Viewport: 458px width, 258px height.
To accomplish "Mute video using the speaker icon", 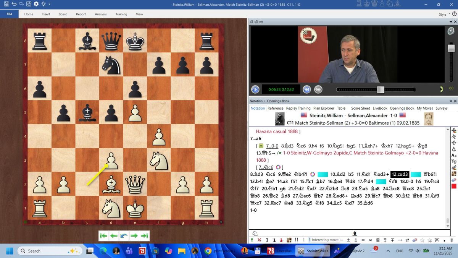I will [x=451, y=31].
